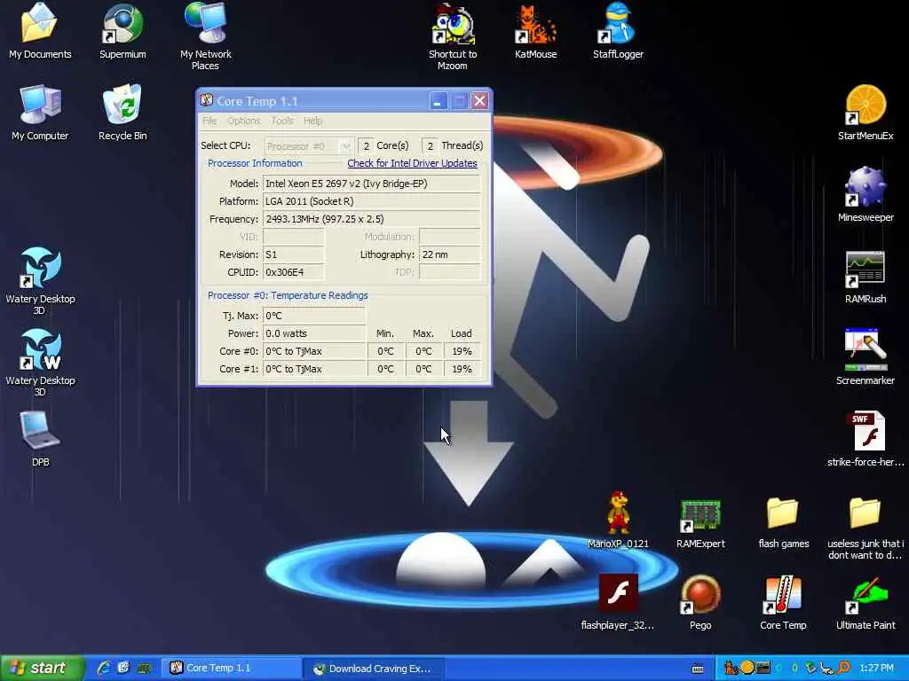Click the Core #0 load 19% cell
Image resolution: width=909 pixels, height=681 pixels.
[x=462, y=351]
